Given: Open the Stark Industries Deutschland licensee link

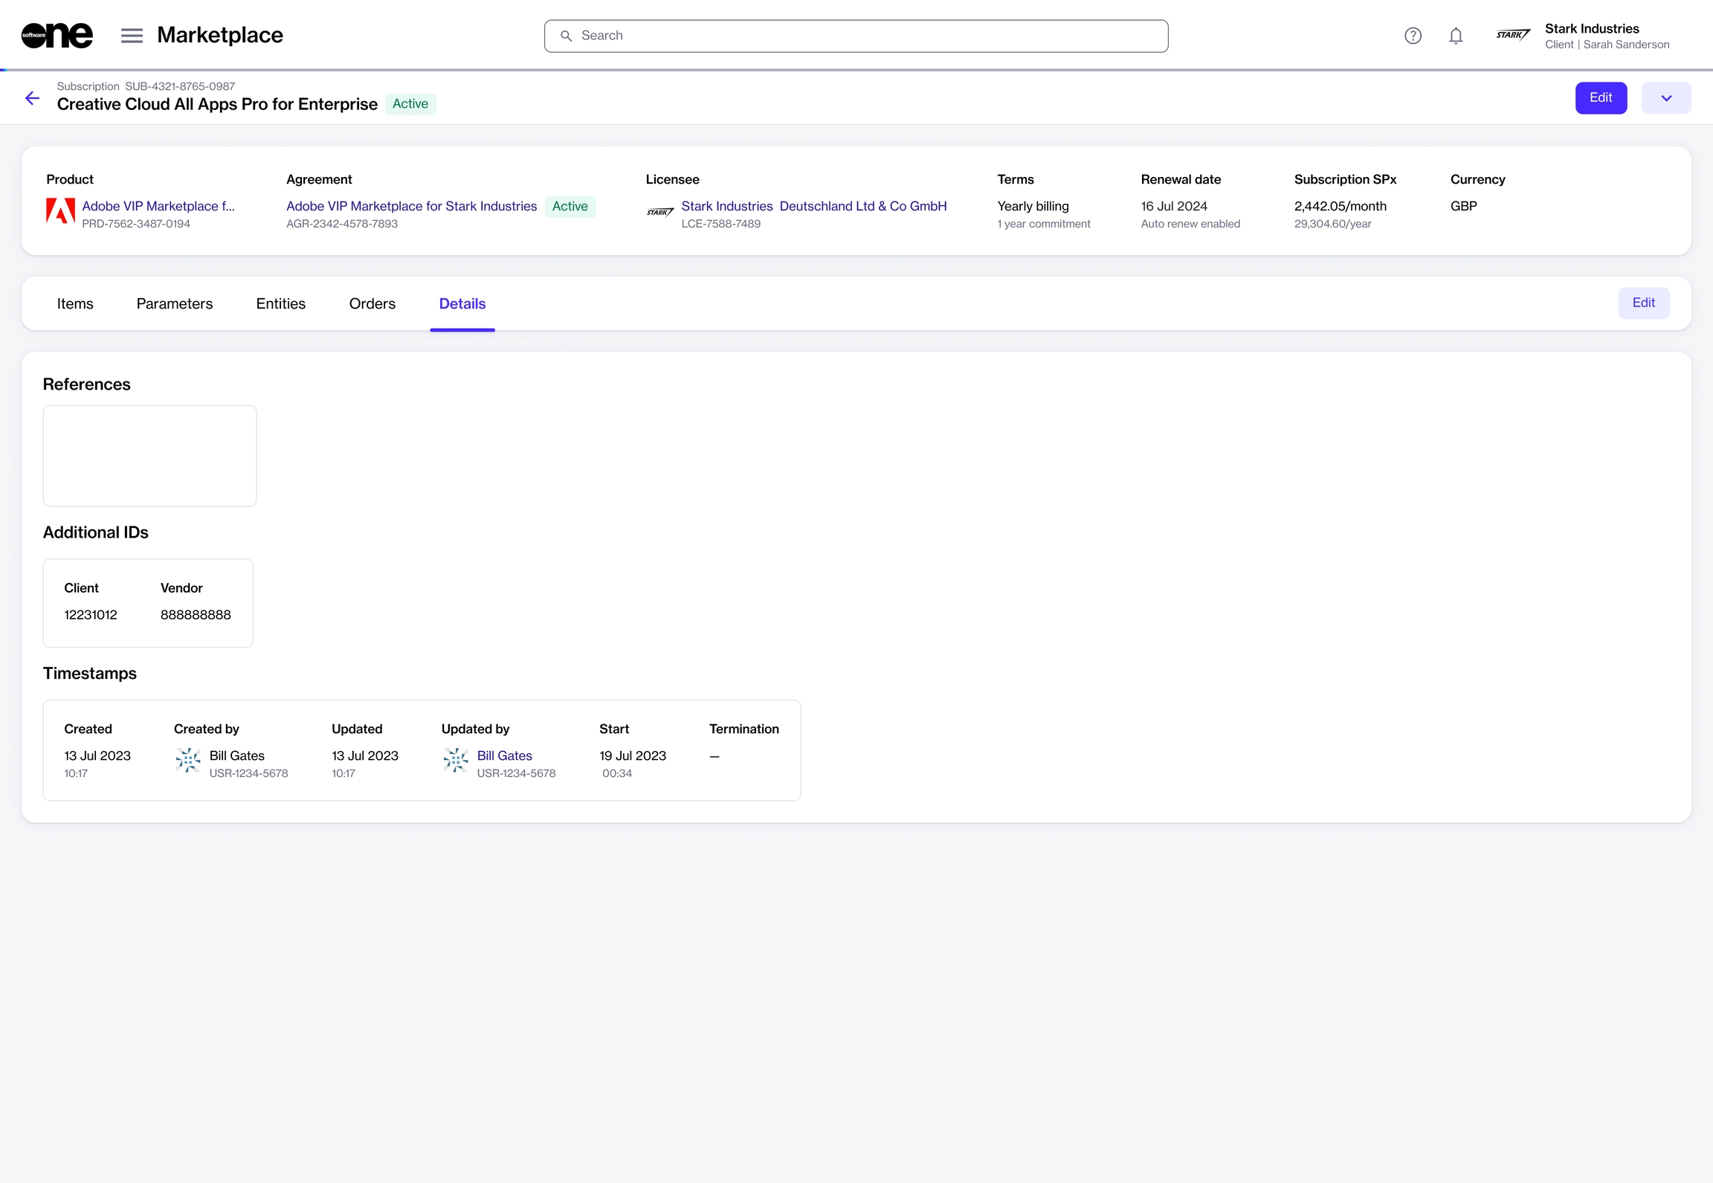Looking at the screenshot, I should pyautogui.click(x=813, y=206).
